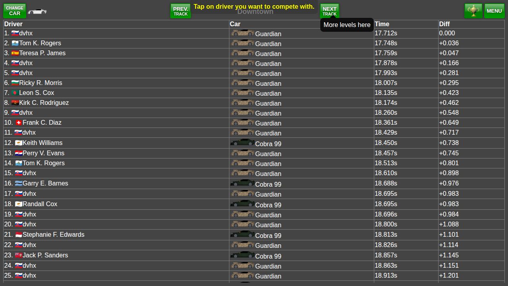Click the Cobra 99 car icon for Garry E. Barnes

242,183
